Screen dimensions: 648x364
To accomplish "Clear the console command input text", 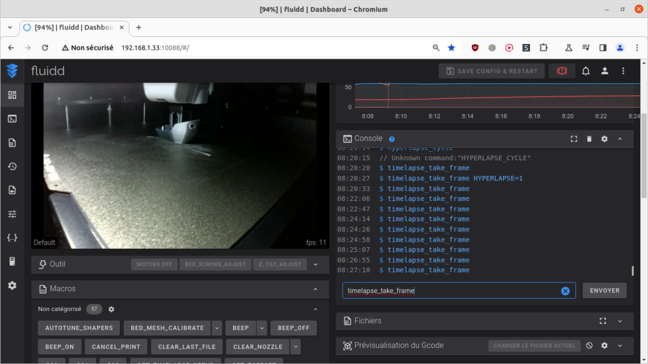I will point(565,291).
